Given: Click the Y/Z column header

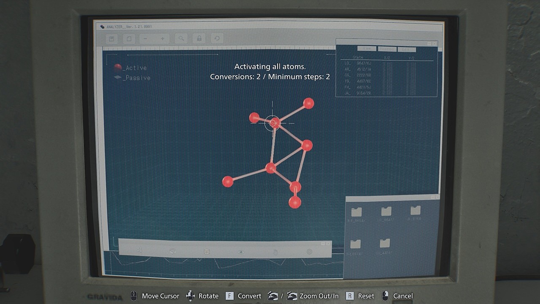Looking at the screenshot, I should [x=412, y=57].
